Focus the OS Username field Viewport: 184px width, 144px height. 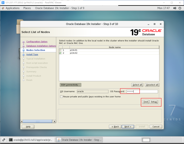point(93,91)
